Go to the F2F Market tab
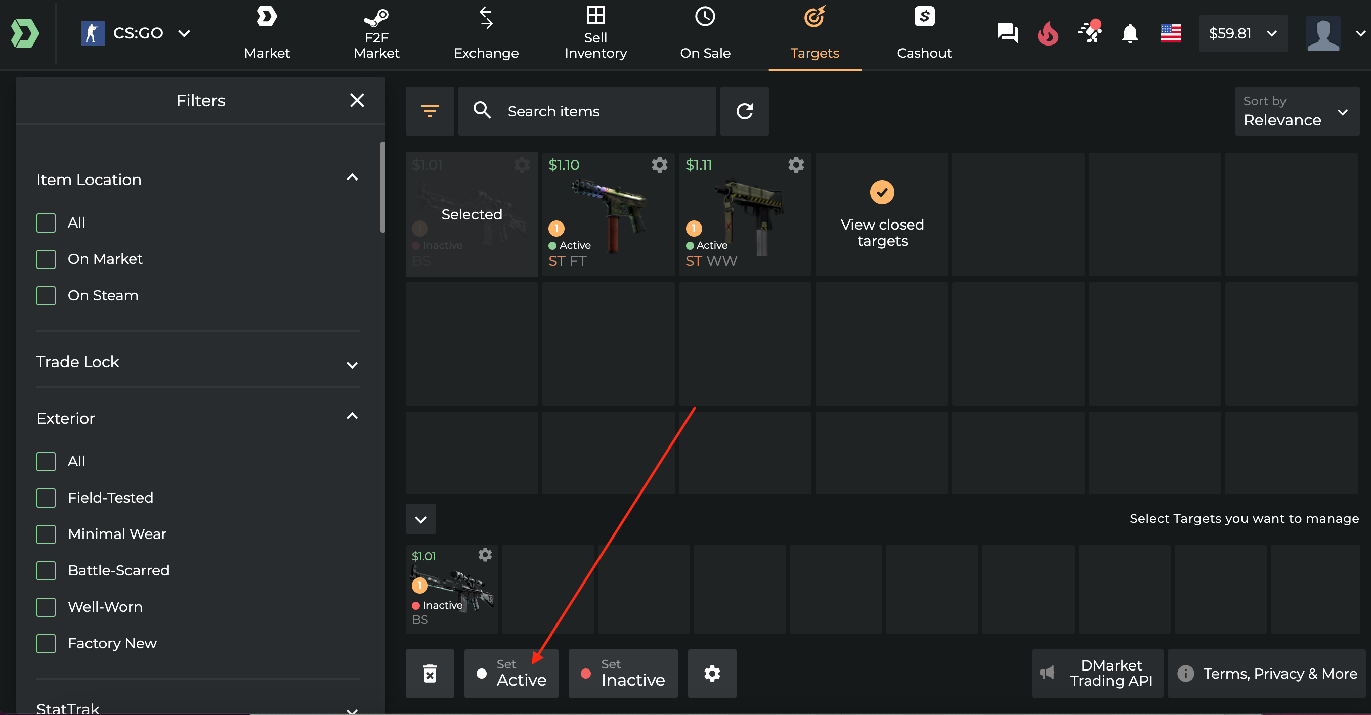 376,33
